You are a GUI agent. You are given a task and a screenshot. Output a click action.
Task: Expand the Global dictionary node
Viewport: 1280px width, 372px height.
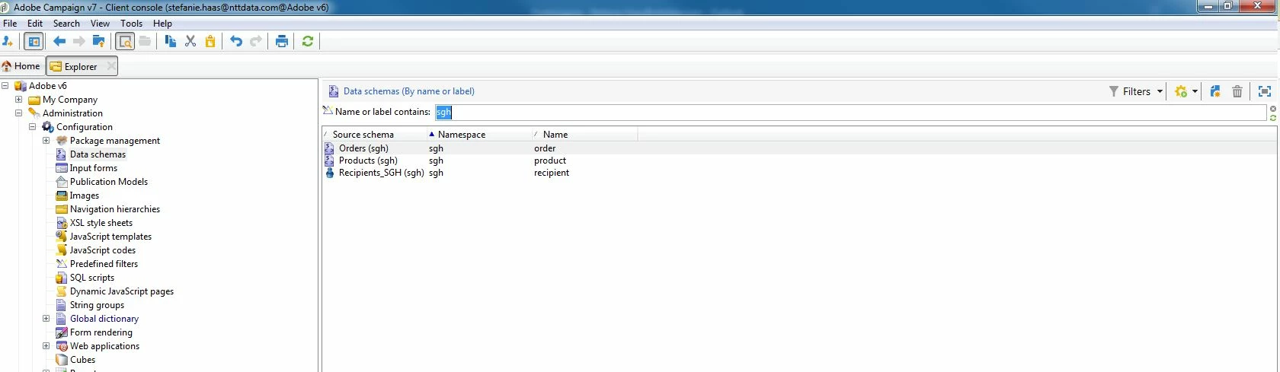46,319
